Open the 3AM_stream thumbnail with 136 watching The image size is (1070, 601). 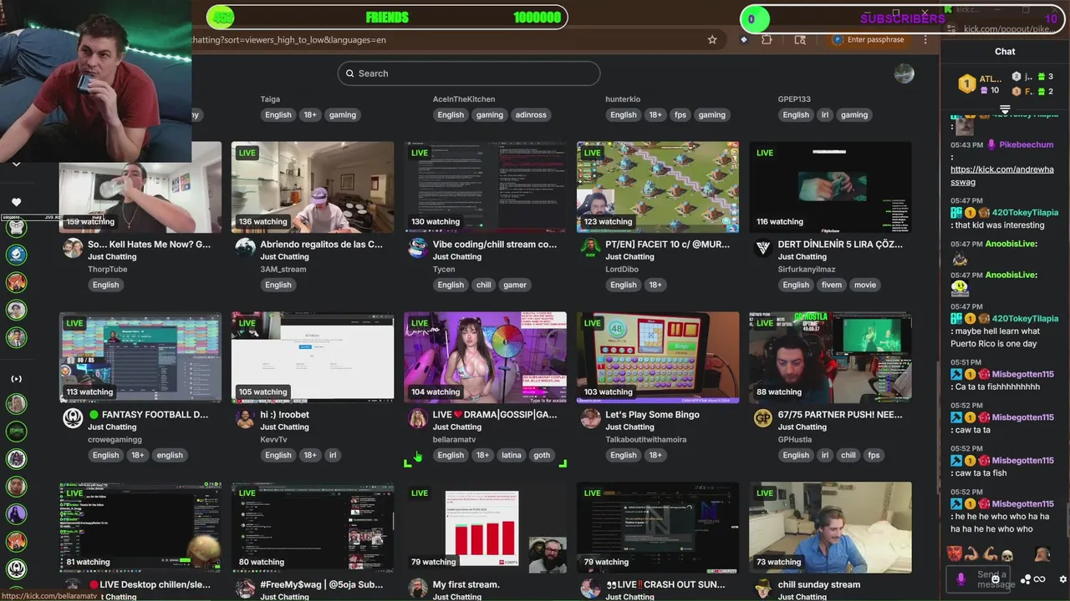point(313,187)
